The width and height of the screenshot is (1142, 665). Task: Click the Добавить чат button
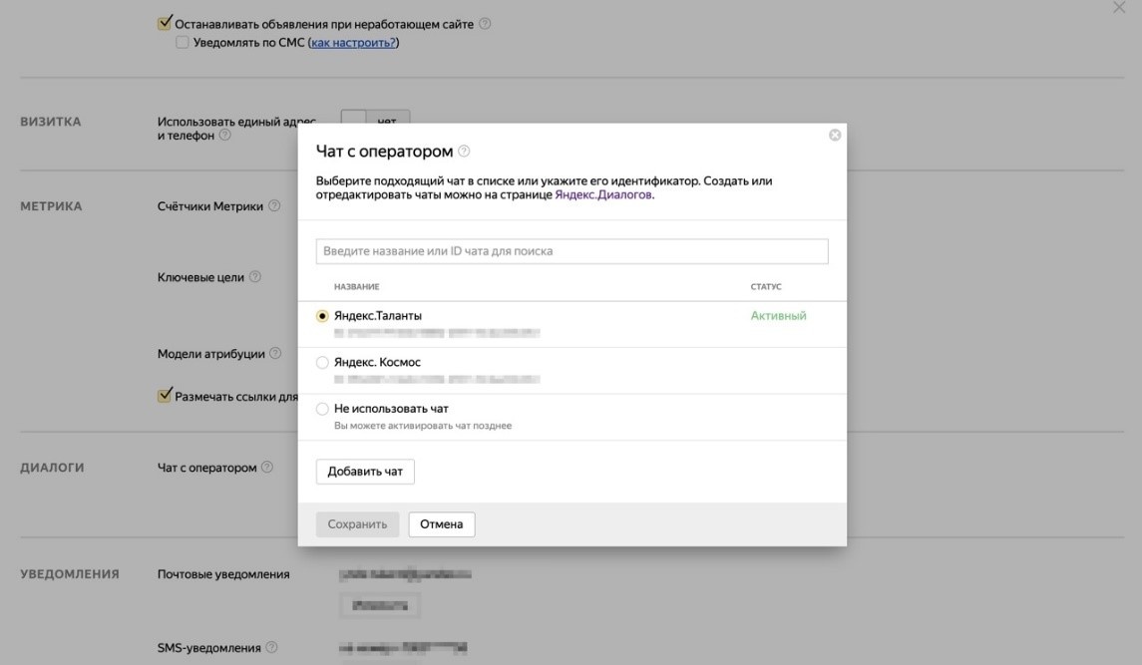click(x=365, y=472)
